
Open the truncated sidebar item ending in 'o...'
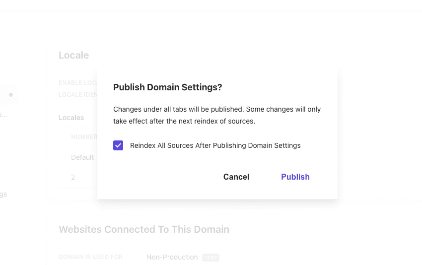point(3,115)
